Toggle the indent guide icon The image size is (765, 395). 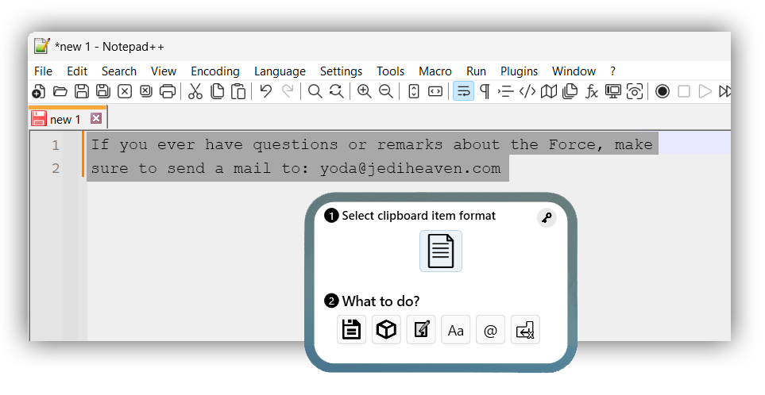point(505,91)
